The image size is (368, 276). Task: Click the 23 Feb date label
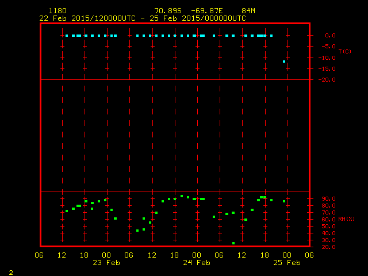106,263
